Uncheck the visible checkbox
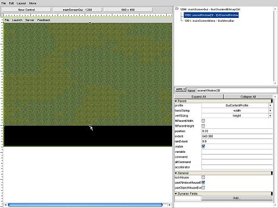 click(x=203, y=146)
